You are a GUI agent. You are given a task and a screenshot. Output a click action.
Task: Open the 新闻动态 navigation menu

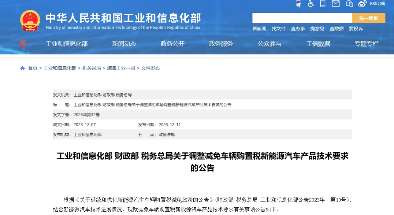click(124, 44)
